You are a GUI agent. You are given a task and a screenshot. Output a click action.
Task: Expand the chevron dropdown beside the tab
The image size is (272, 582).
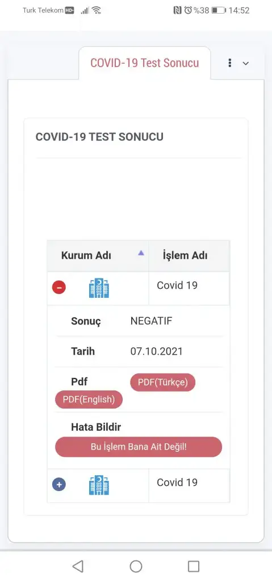pyautogui.click(x=246, y=64)
